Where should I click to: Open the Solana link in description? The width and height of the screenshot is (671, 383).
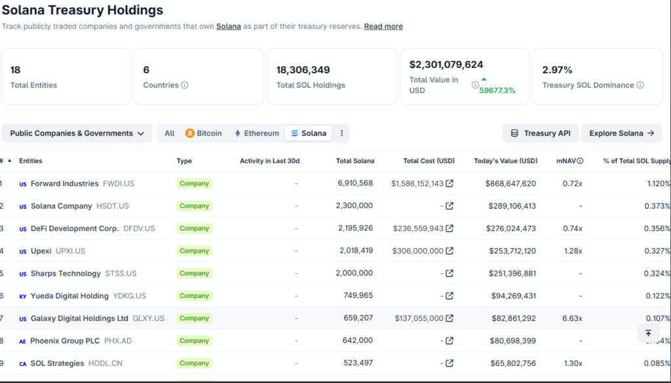(x=229, y=27)
